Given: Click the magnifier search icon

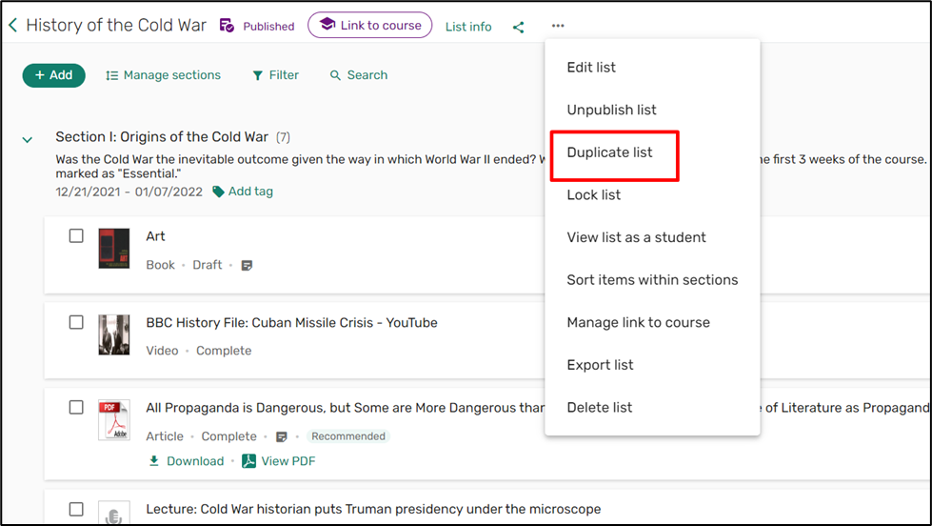Looking at the screenshot, I should [335, 75].
